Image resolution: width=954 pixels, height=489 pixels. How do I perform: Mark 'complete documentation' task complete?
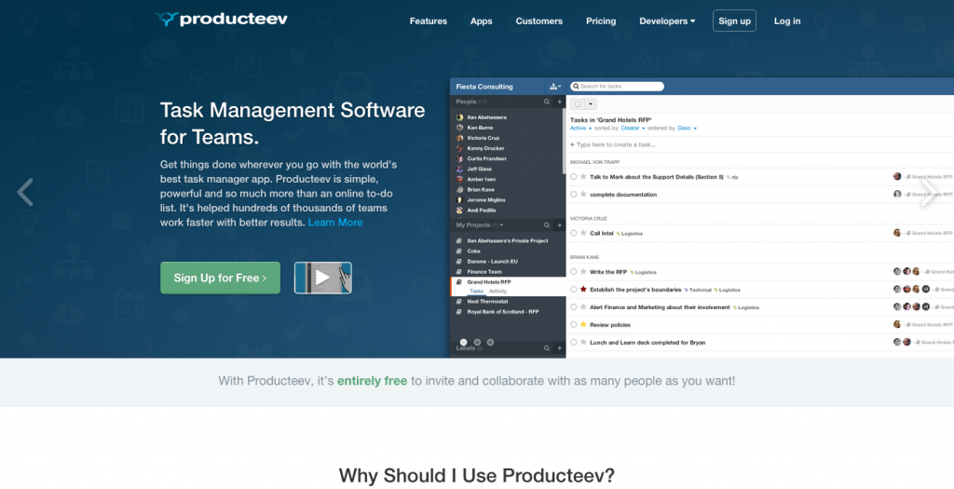[574, 195]
